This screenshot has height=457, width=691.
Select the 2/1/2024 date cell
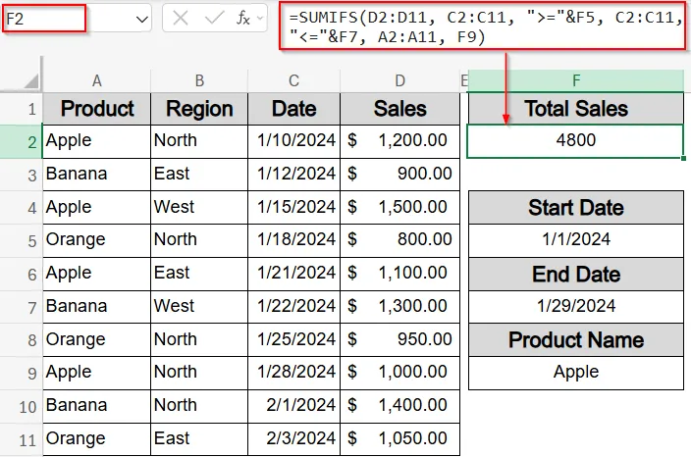pos(293,406)
